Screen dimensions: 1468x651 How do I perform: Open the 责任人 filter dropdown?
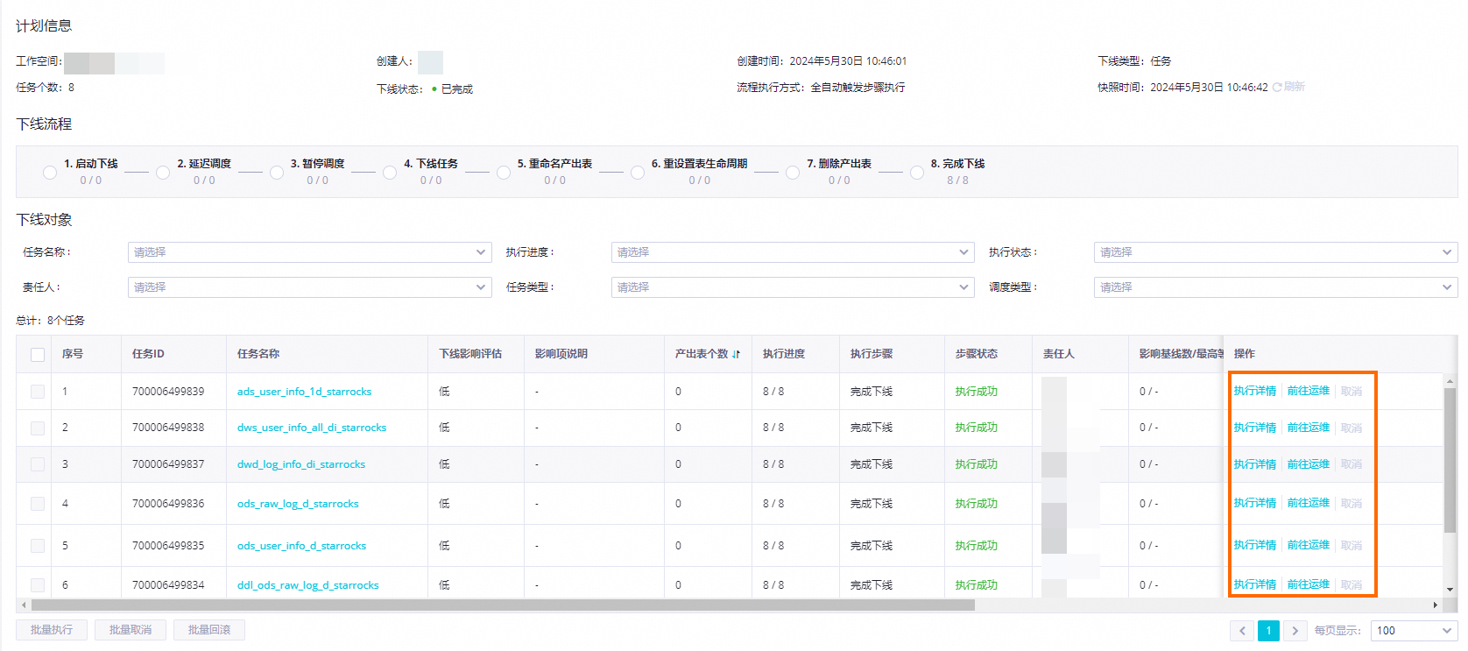click(309, 287)
